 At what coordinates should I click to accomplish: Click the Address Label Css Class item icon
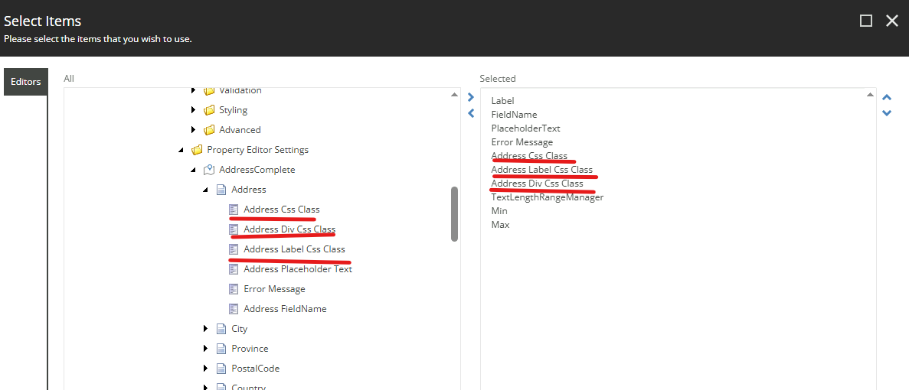point(234,249)
